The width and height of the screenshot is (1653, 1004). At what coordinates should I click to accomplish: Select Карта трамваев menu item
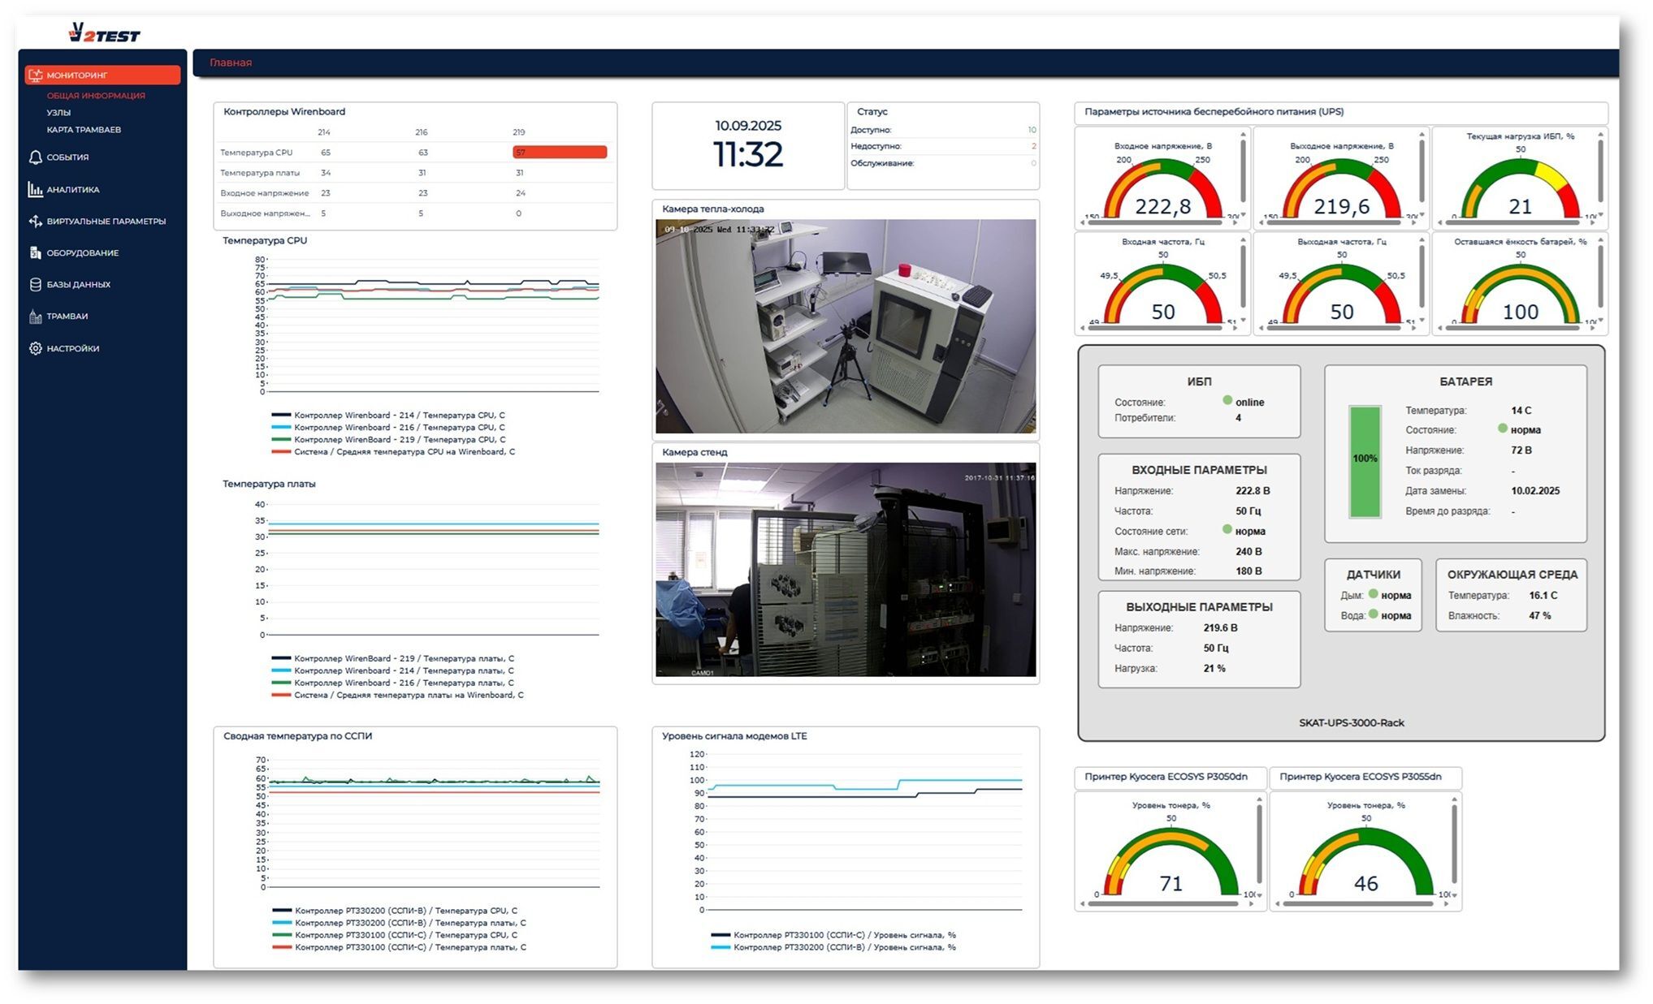coord(84,130)
